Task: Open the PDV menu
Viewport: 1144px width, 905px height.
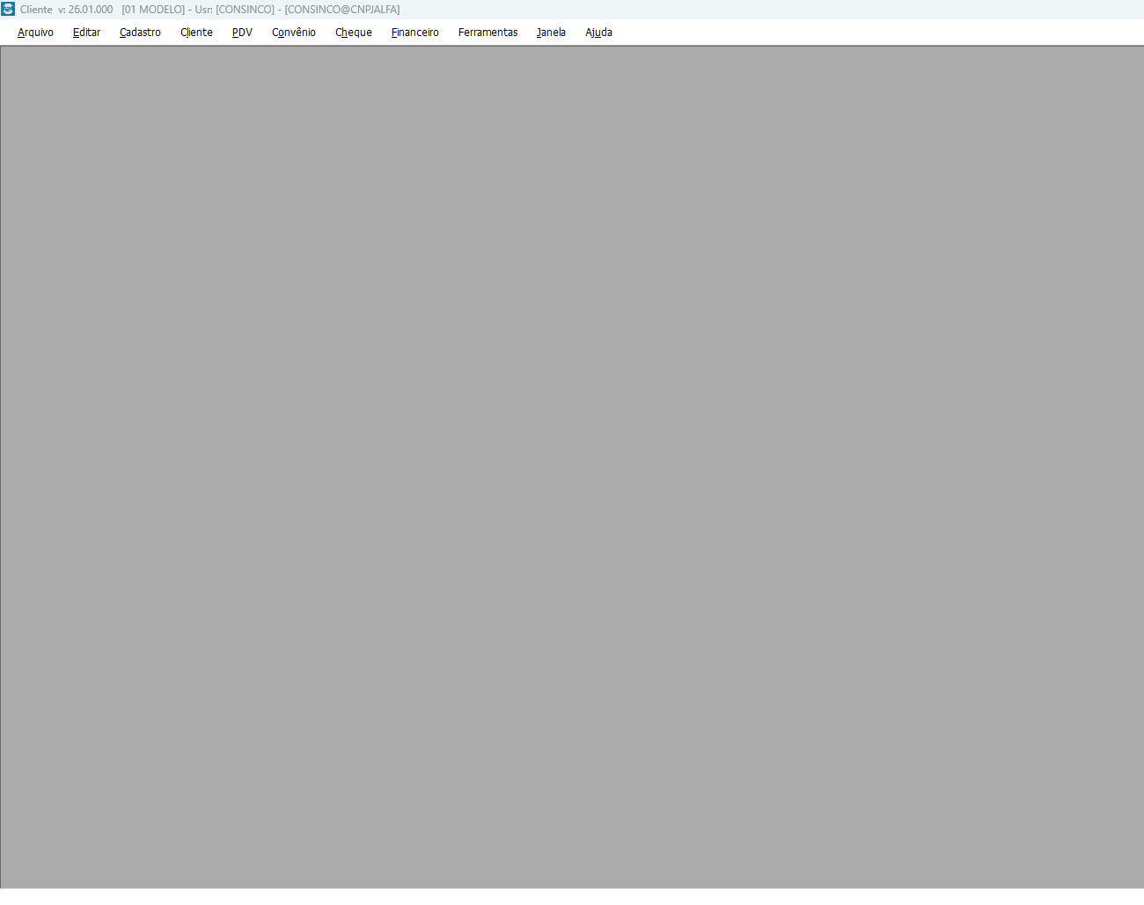Action: (x=242, y=33)
